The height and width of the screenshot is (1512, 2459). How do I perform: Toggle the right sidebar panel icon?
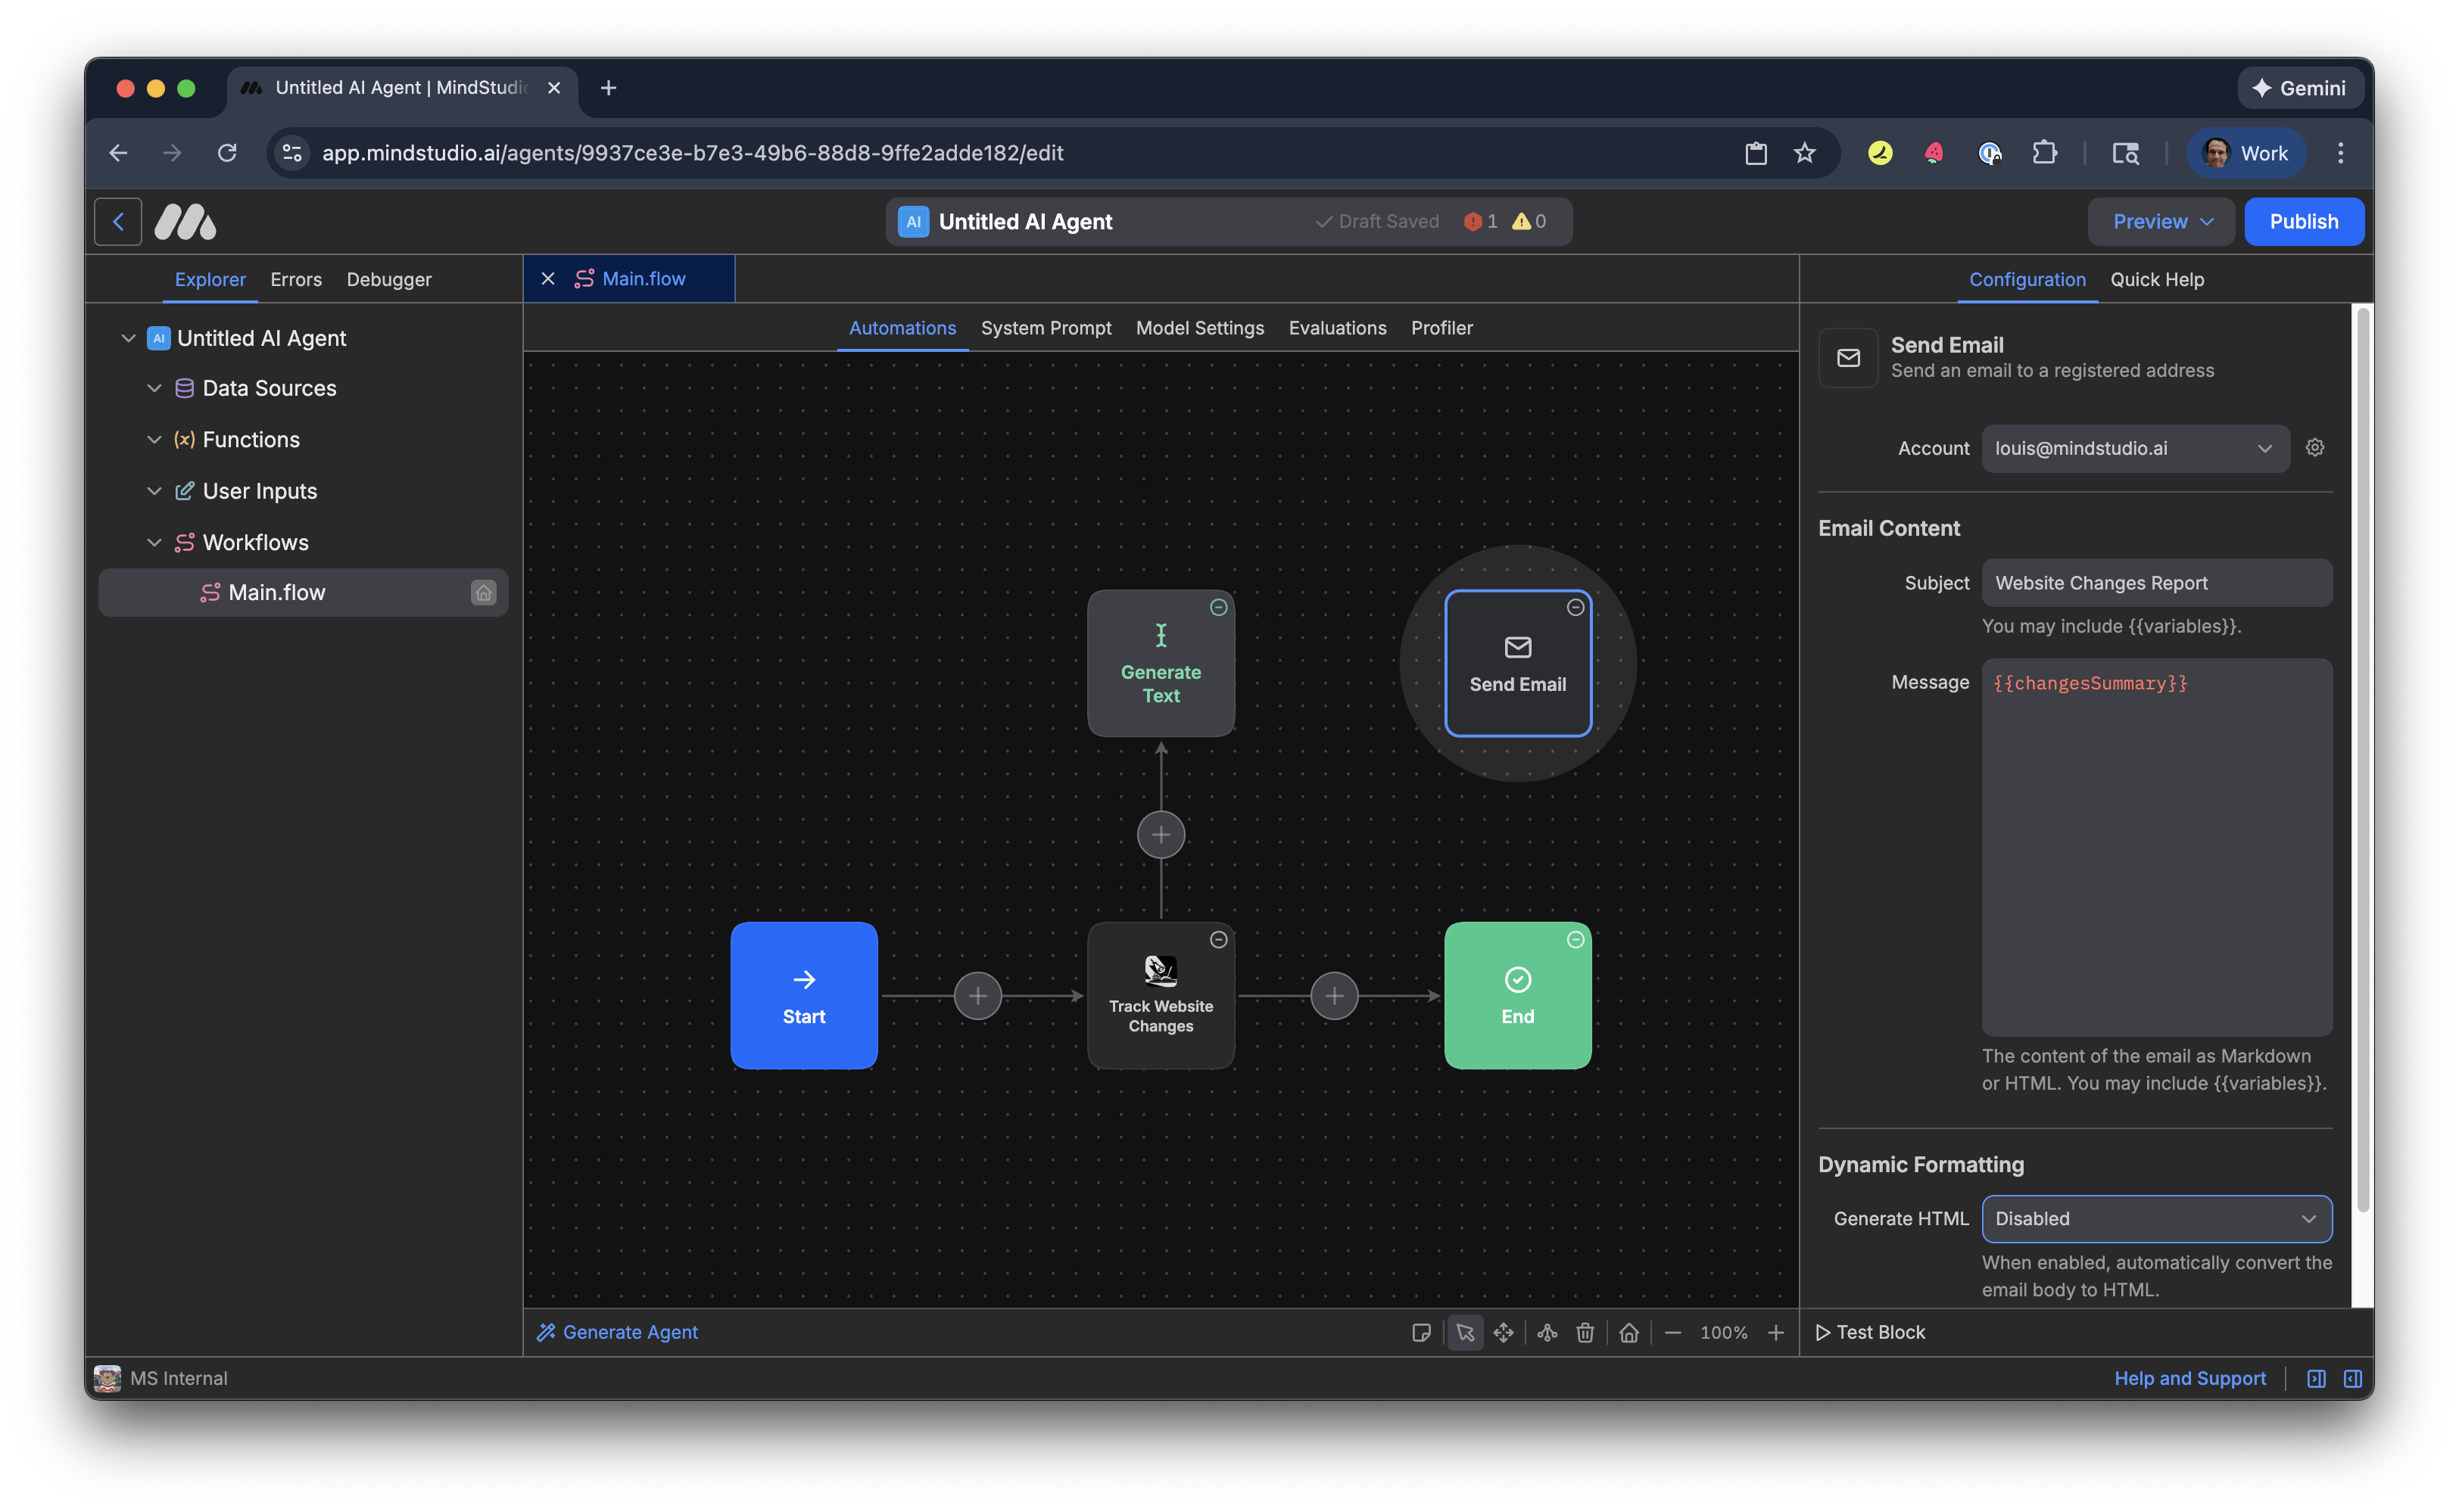[x=2353, y=1379]
